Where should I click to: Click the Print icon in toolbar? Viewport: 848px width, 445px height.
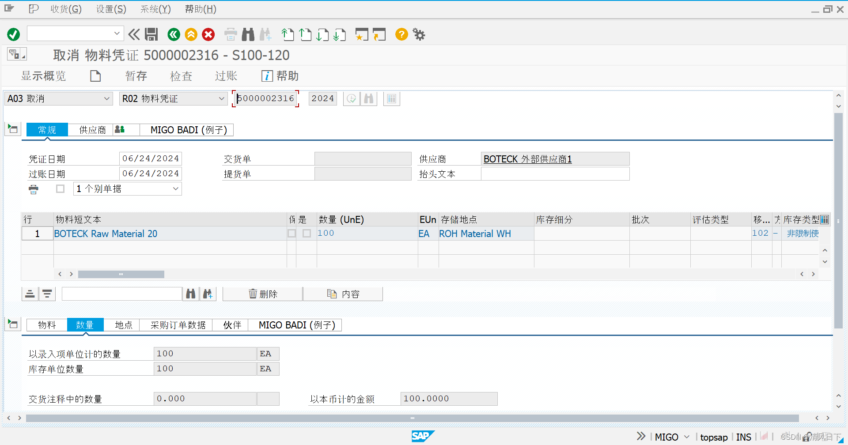231,34
